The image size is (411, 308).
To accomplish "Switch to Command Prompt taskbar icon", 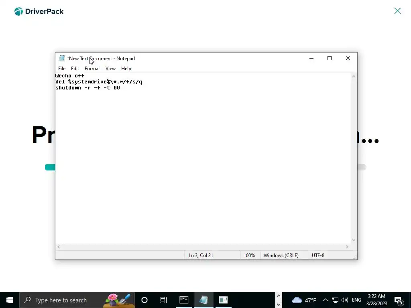I will (184, 300).
